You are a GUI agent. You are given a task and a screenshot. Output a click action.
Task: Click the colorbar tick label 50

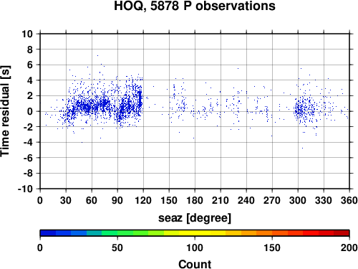coord(117,247)
